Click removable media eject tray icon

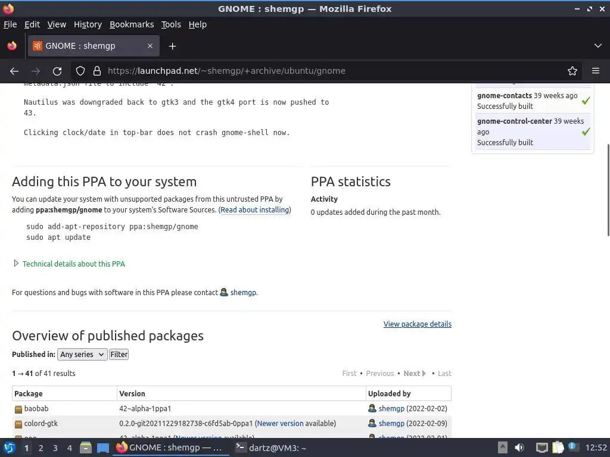[503, 447]
